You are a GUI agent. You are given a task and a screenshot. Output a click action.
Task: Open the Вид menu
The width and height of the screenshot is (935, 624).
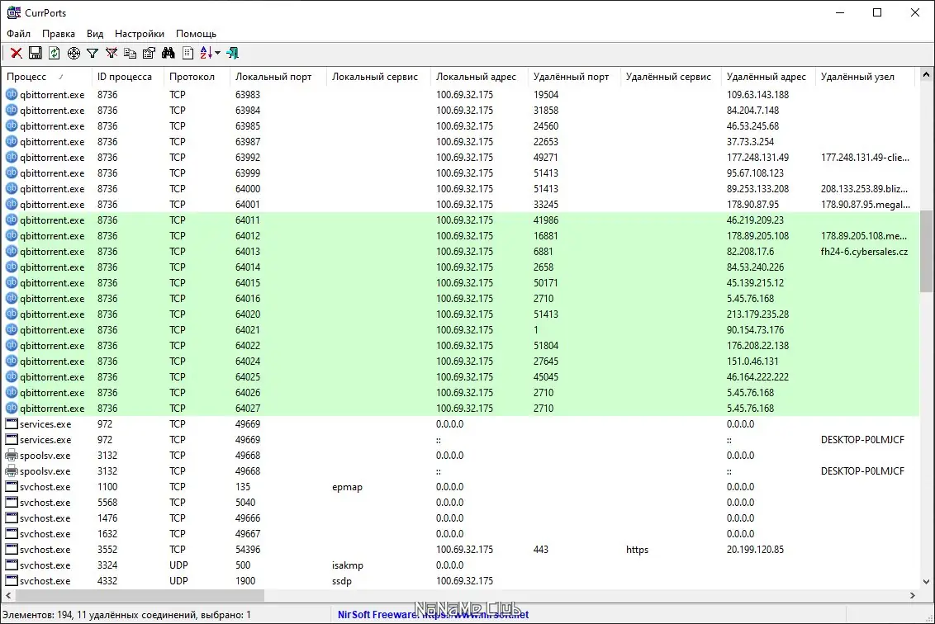95,34
